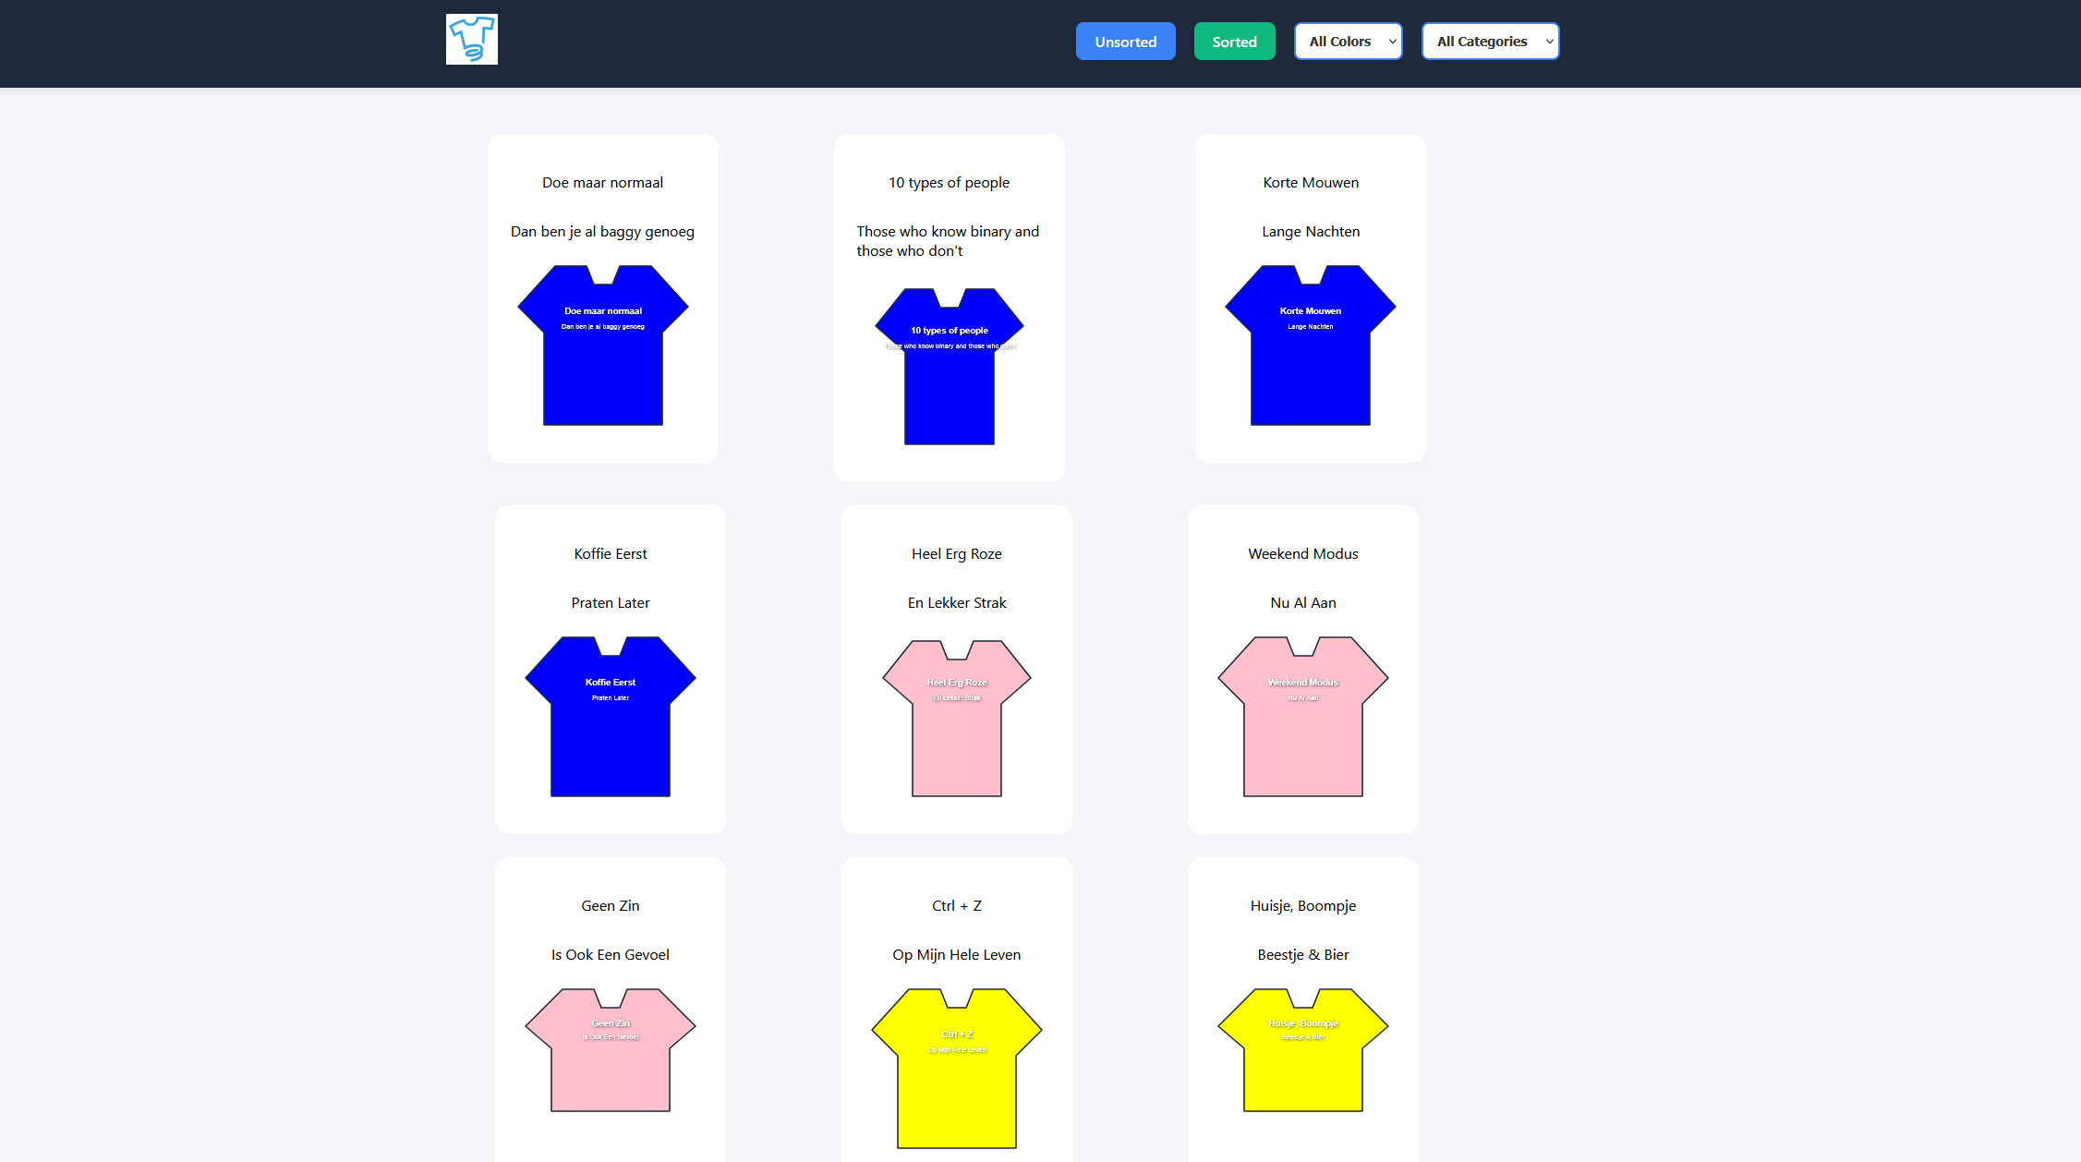This screenshot has height=1162, width=2081.
Task: Select the blue 'Doe maar normaal' shirt image
Action: click(x=603, y=345)
